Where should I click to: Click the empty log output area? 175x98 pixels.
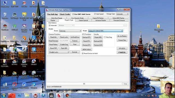click(x=88, y=69)
